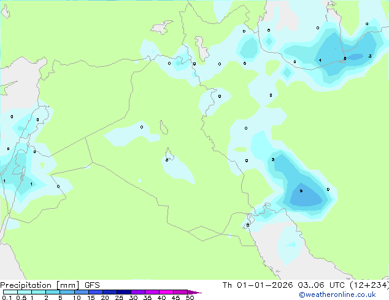The height and width of the screenshot is (300, 389).
Task: Pick the 10–15 mm legend color swatch
Action: coord(82,292)
